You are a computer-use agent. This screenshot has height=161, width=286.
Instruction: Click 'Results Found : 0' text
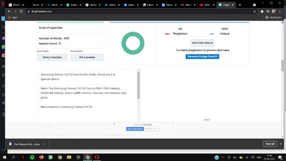[50, 44]
